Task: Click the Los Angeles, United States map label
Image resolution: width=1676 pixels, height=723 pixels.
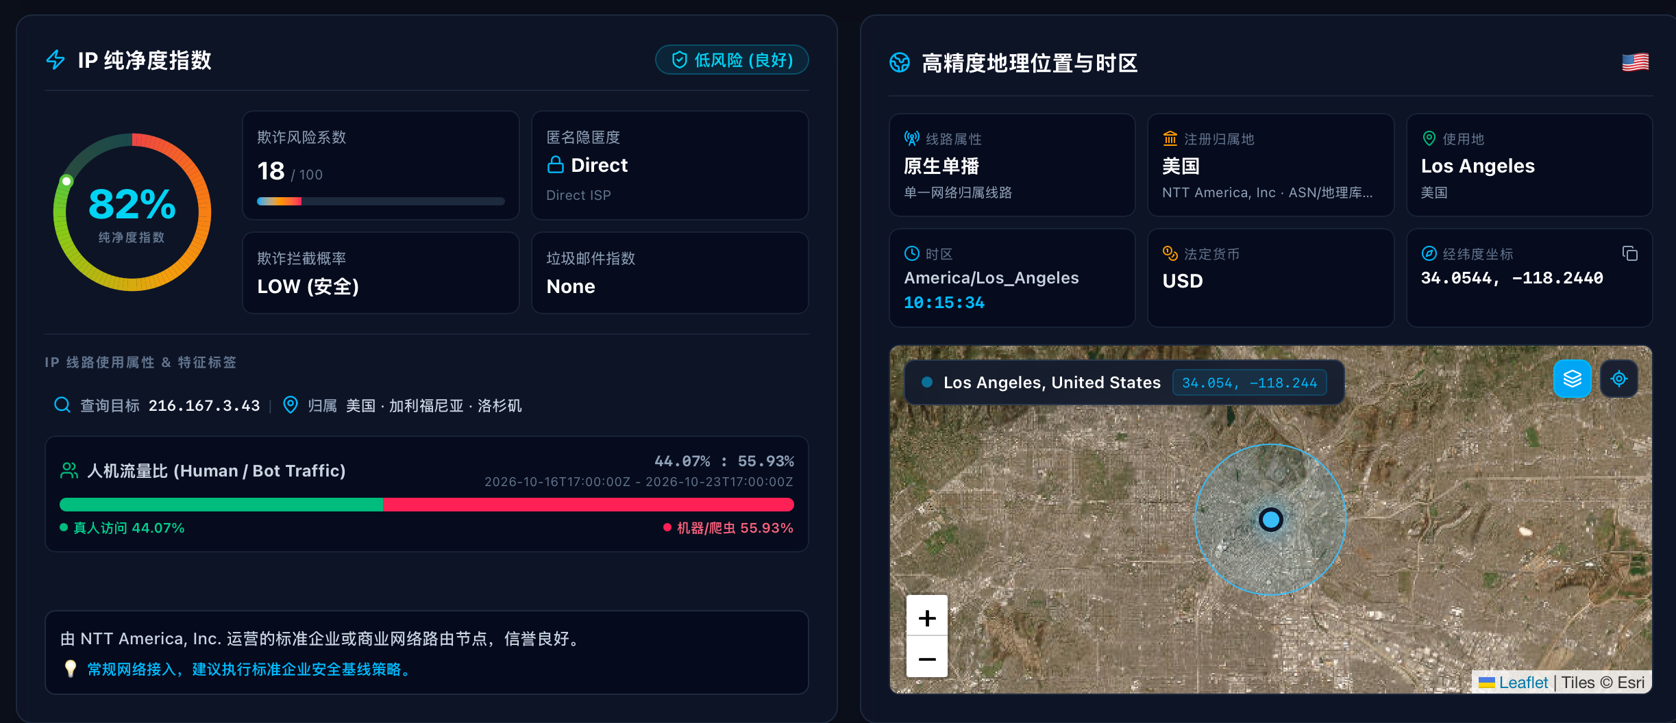Action: click(1052, 382)
